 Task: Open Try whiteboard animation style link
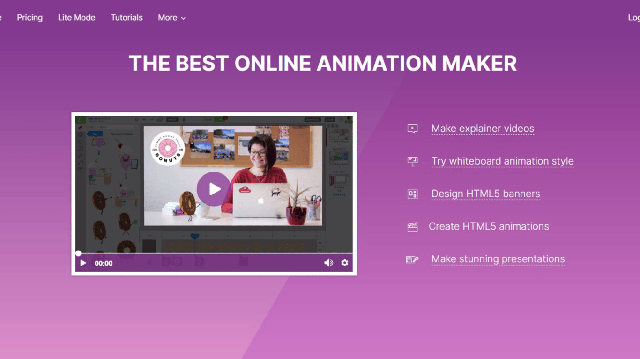coord(502,161)
